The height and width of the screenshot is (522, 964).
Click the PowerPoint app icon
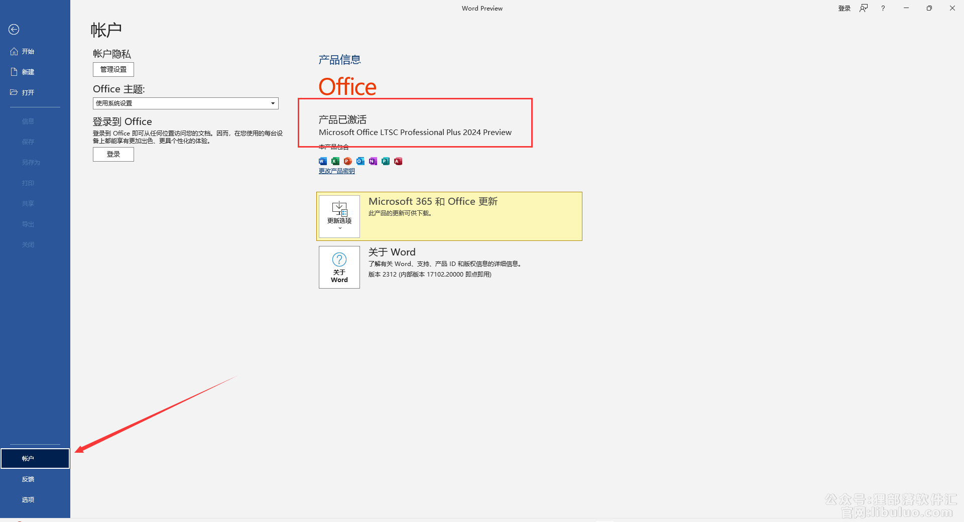tap(348, 161)
